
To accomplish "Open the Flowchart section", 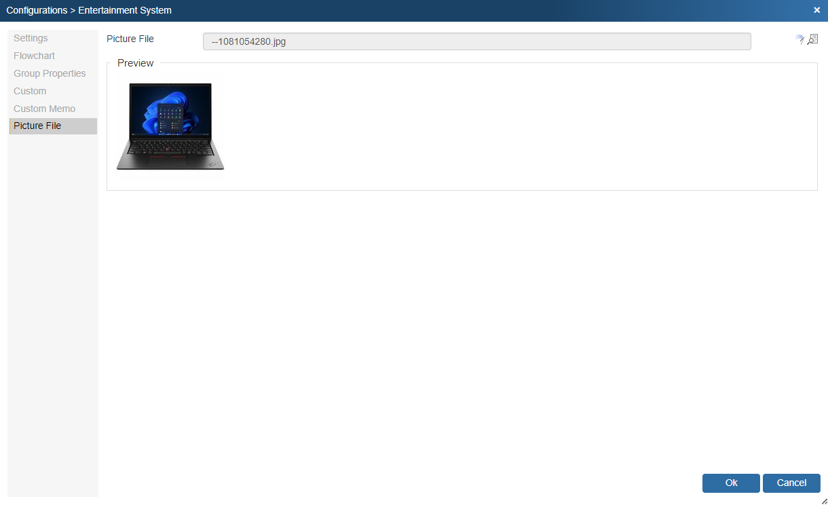I will point(34,56).
